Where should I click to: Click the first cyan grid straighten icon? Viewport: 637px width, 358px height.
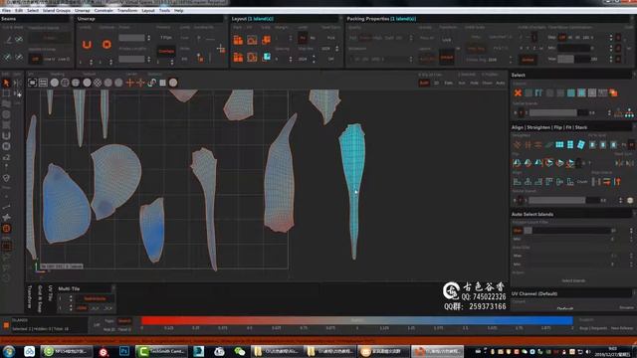[x=559, y=144]
